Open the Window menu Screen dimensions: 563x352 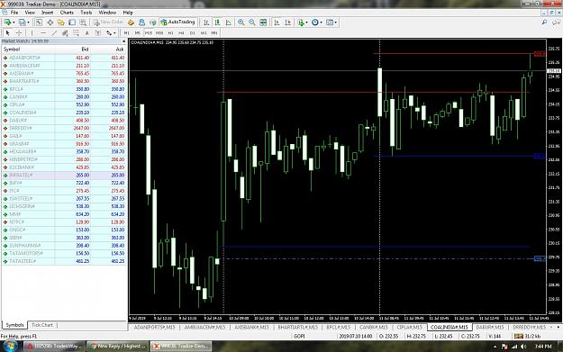107,13
